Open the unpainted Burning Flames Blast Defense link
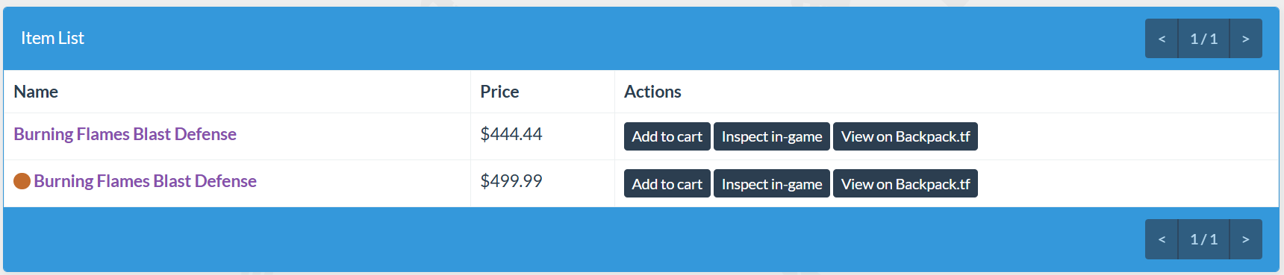The image size is (1284, 275). click(x=125, y=134)
